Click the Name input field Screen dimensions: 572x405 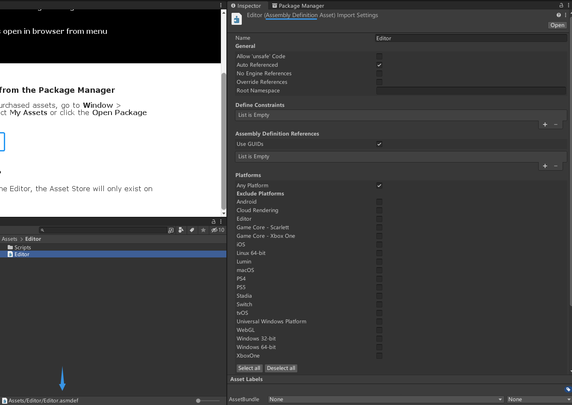(x=471, y=38)
